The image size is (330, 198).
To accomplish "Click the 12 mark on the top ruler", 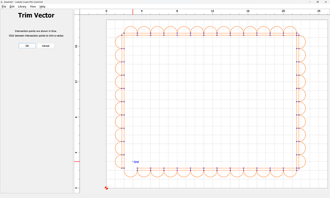I will (212, 10).
